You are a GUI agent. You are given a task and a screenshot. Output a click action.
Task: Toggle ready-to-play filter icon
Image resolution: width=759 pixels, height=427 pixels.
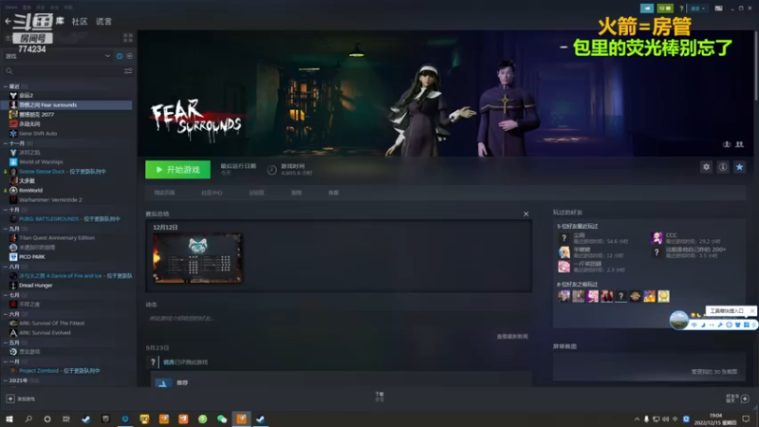pos(129,56)
